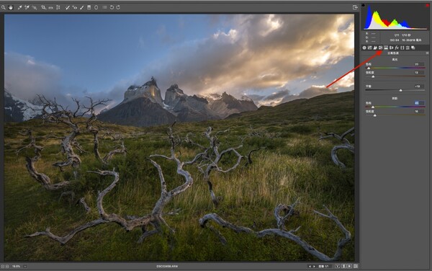This screenshot has width=432, height=271.
Task: Go to next image arrow
Action: pyautogui.click(x=314, y=266)
